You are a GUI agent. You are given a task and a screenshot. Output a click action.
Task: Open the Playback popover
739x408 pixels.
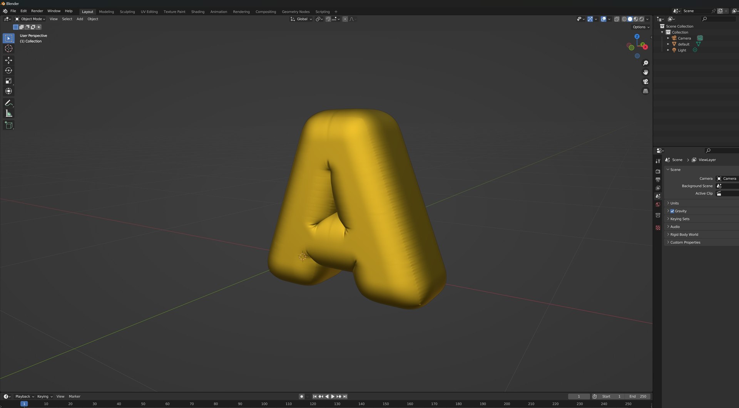[x=24, y=396]
